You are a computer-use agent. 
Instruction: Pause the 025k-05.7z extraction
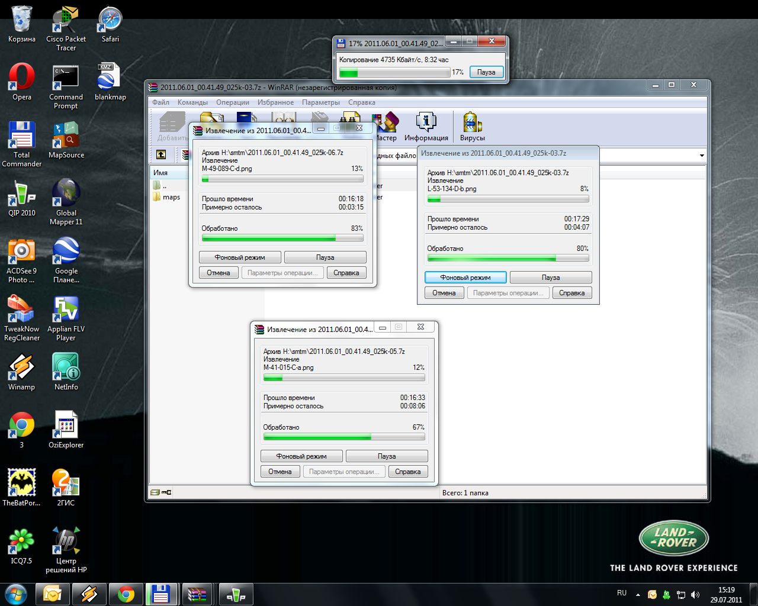(x=387, y=456)
